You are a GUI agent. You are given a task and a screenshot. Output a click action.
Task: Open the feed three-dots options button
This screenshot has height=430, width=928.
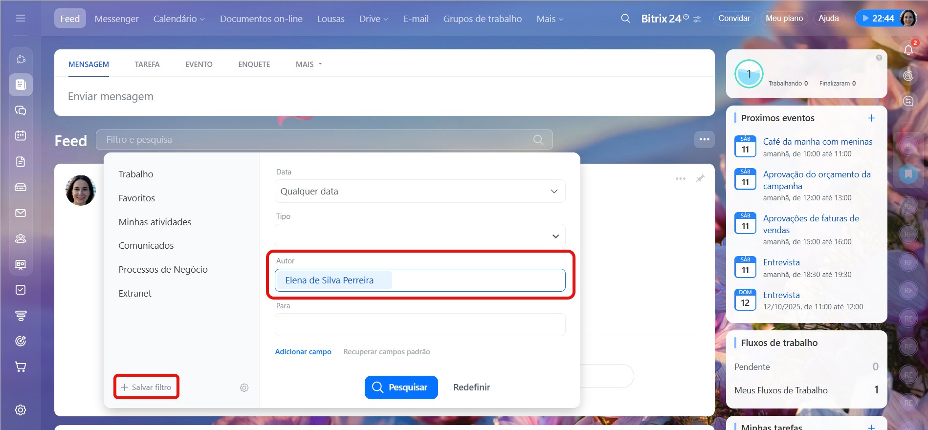click(x=704, y=139)
